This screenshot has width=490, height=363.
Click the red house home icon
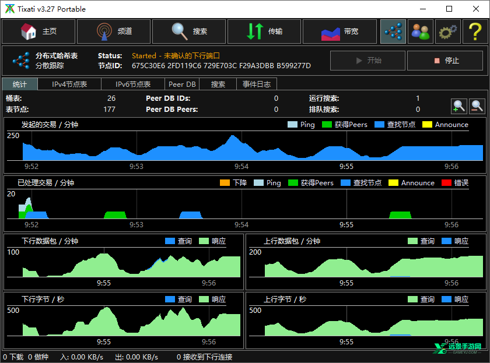29,31
